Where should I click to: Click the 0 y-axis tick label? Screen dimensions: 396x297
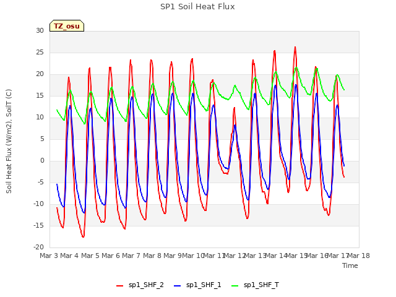pyautogui.click(x=42, y=161)
